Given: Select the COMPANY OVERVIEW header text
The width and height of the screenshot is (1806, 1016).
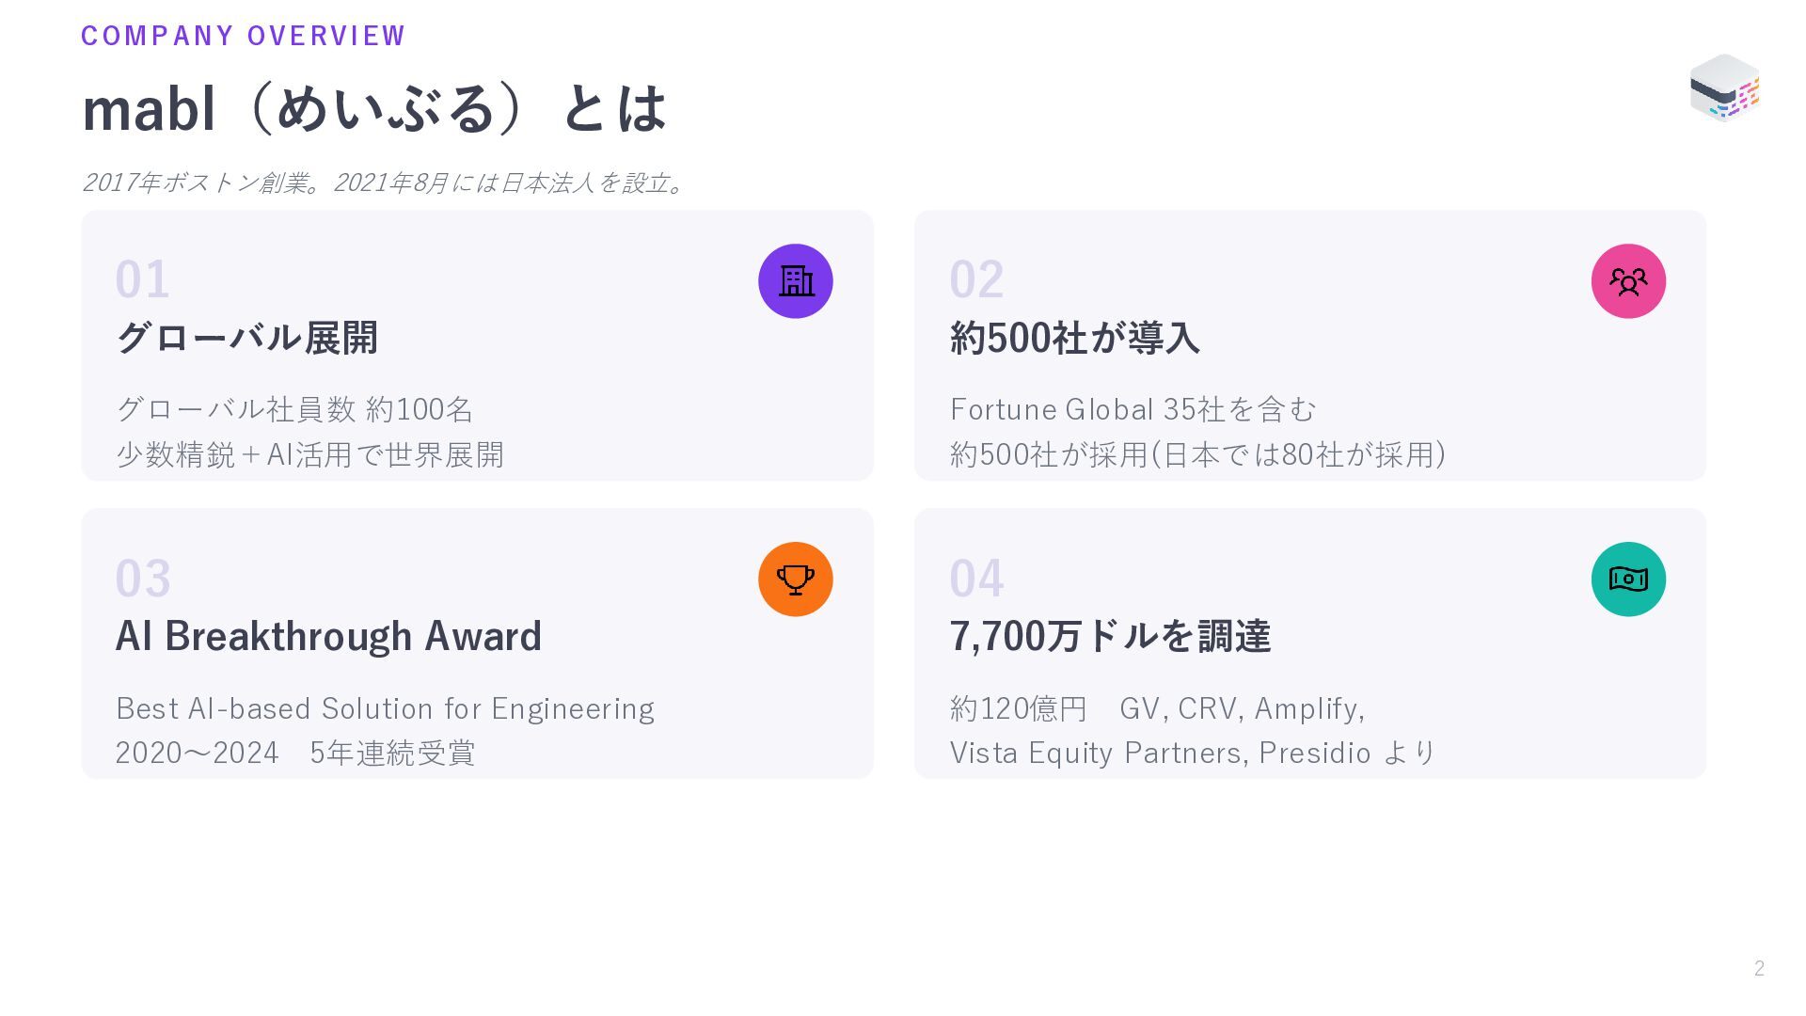Looking at the screenshot, I should [x=243, y=36].
